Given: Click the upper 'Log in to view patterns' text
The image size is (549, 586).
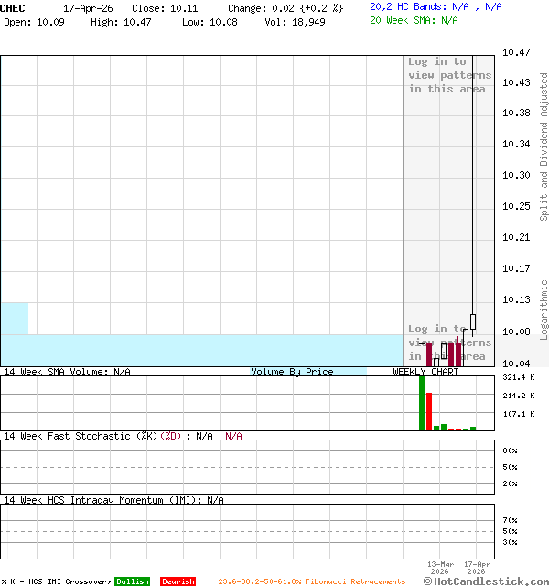Looking at the screenshot, I should (x=449, y=75).
